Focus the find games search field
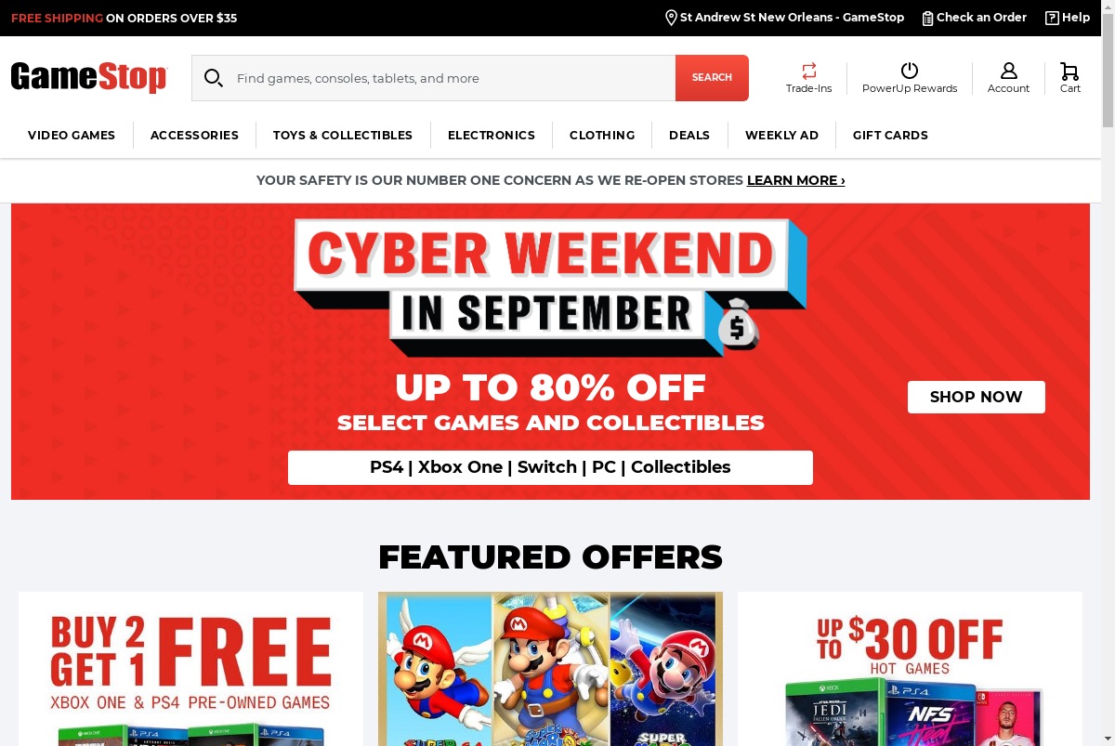This screenshot has width=1115, height=746. point(452,78)
